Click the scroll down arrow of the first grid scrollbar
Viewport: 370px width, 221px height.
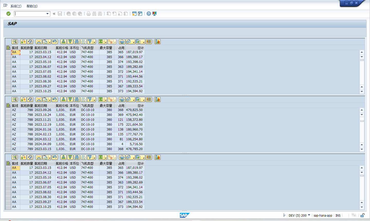pos(362,91)
